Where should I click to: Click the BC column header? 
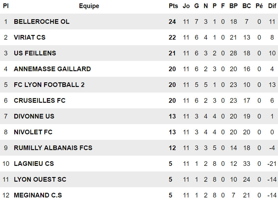[247, 6]
